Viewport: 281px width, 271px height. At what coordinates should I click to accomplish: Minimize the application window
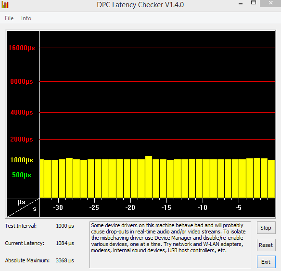tap(241, 4)
